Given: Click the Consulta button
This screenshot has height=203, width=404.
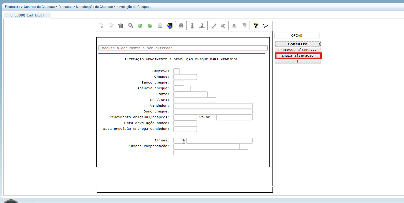Looking at the screenshot, I should (x=298, y=44).
